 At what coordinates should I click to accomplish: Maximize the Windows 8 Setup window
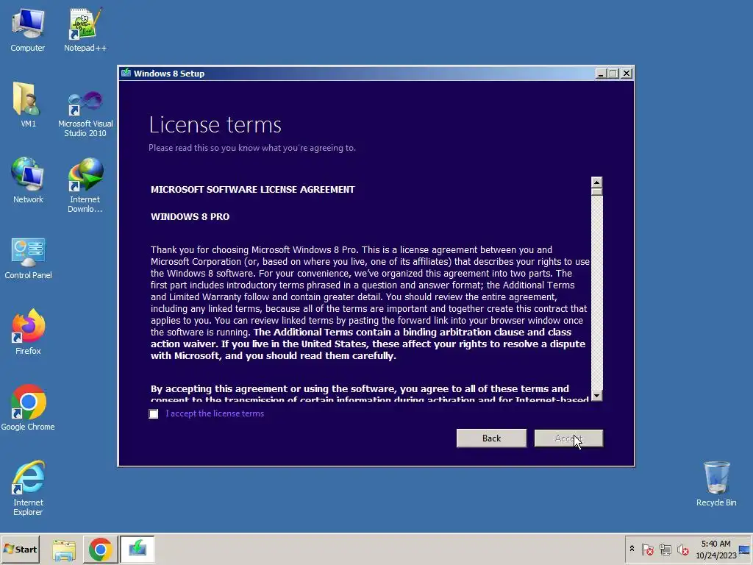coord(613,73)
